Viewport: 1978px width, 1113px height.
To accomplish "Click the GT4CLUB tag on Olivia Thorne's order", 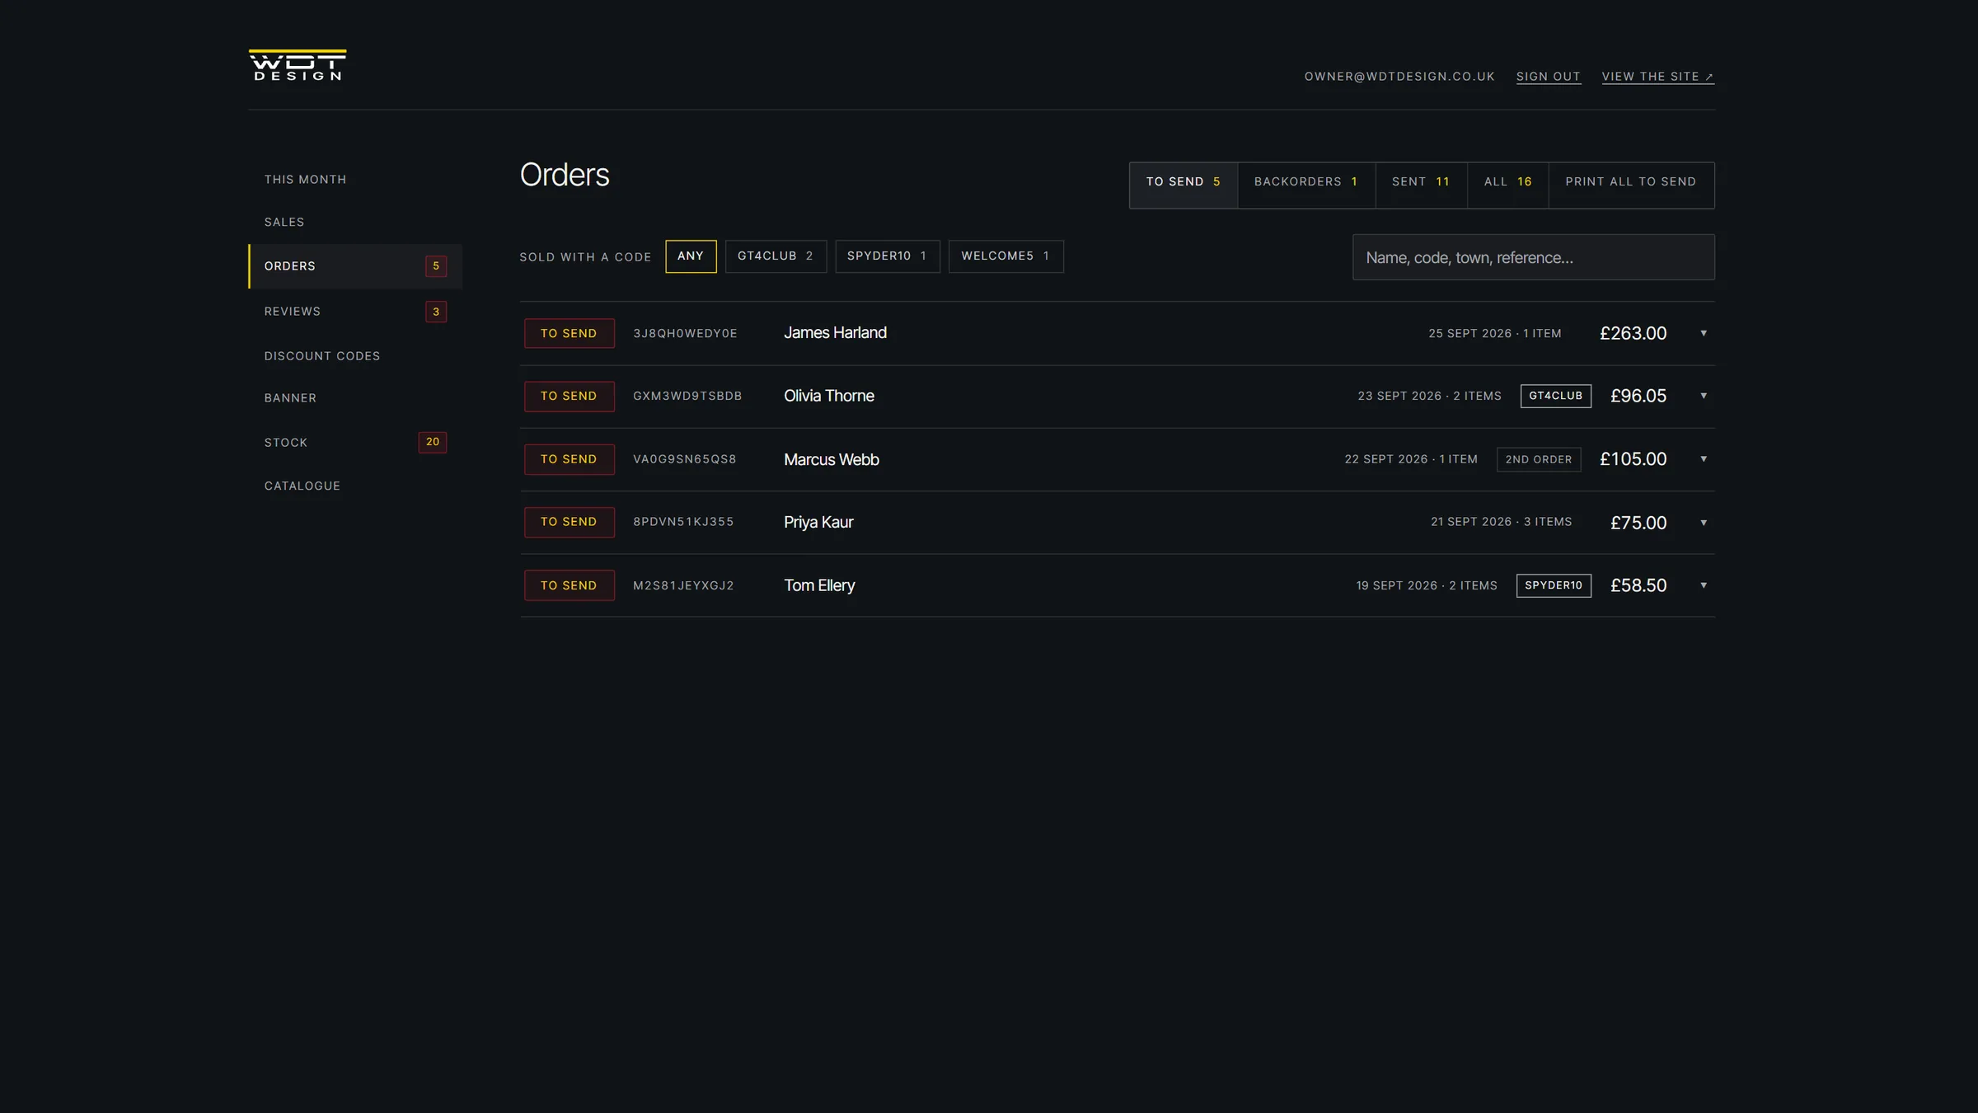I will point(1555,396).
